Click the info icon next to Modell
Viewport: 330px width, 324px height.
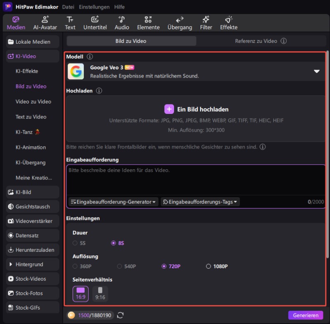point(90,57)
